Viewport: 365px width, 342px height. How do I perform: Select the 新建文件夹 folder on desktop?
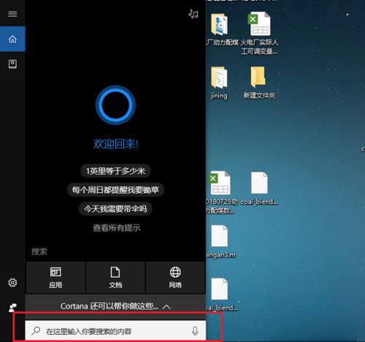259,83
